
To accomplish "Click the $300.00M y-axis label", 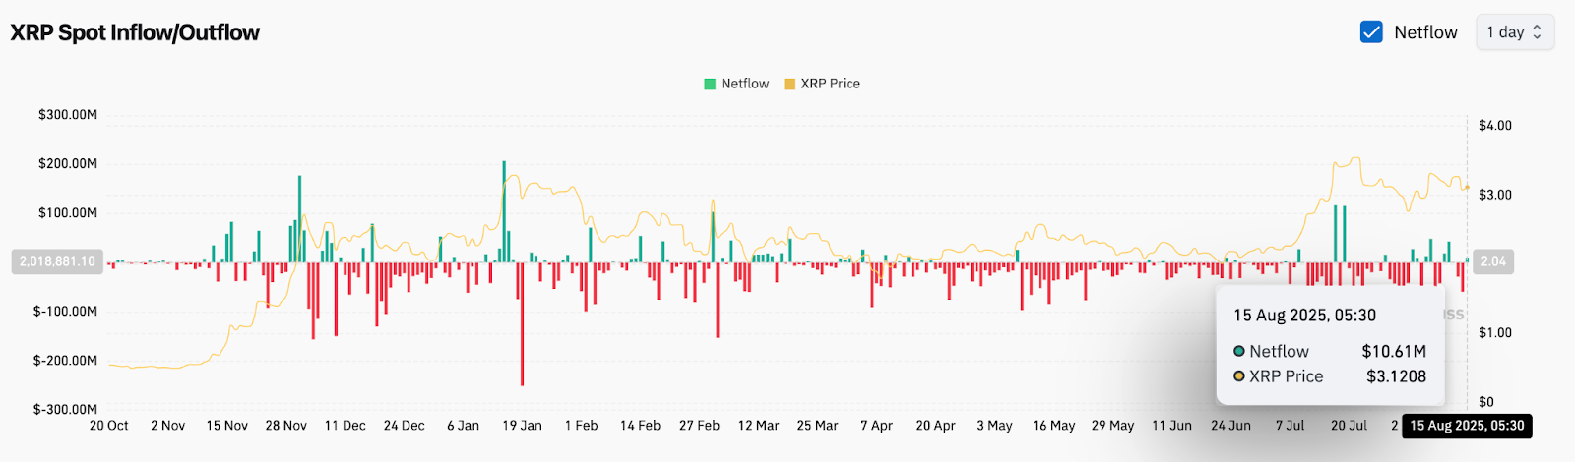I will pyautogui.click(x=67, y=115).
